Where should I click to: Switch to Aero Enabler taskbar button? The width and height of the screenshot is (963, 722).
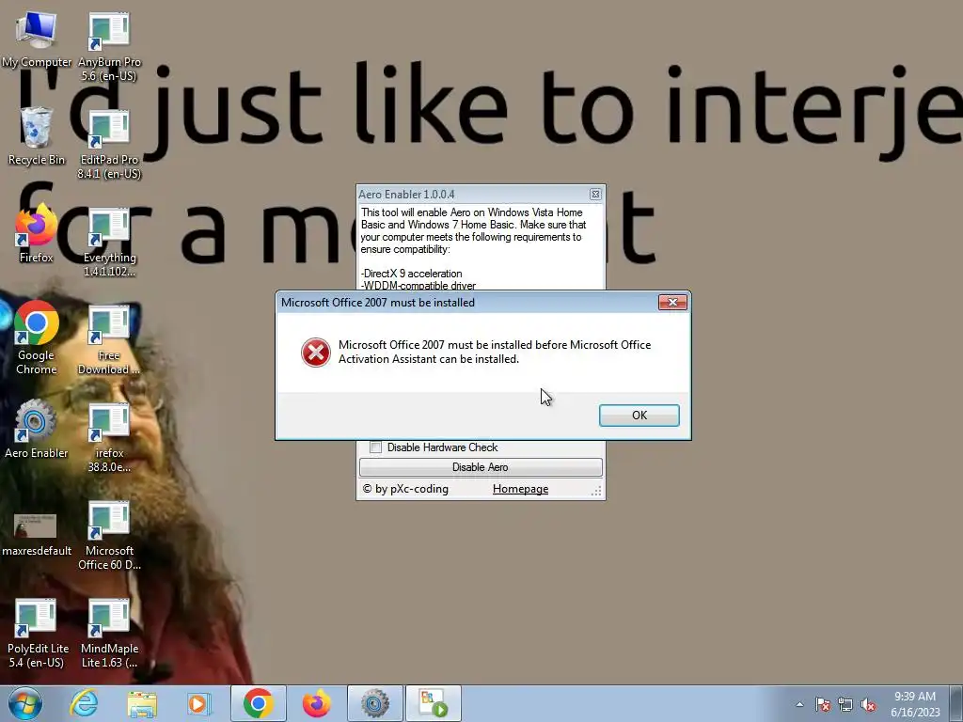click(374, 703)
